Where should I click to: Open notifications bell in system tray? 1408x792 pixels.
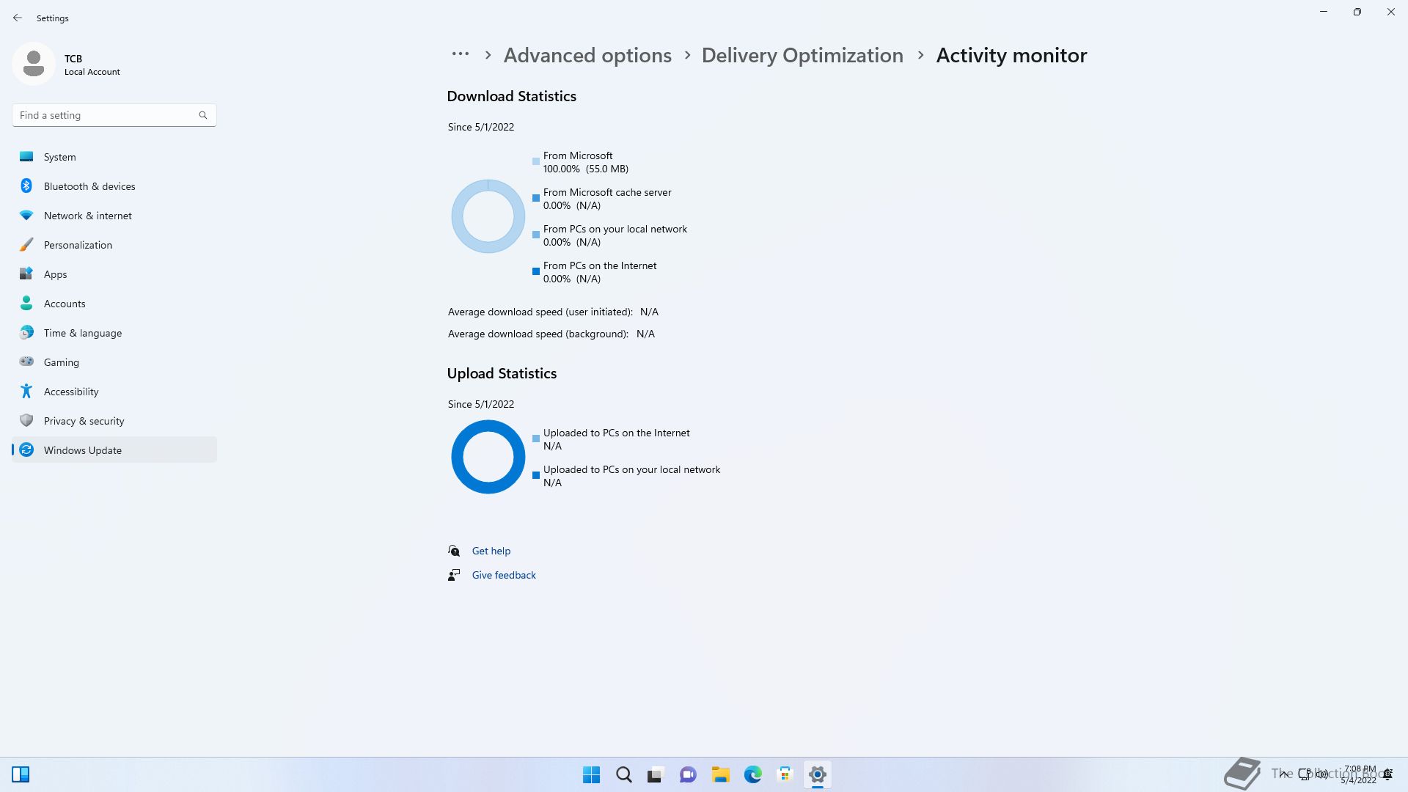click(x=1387, y=774)
